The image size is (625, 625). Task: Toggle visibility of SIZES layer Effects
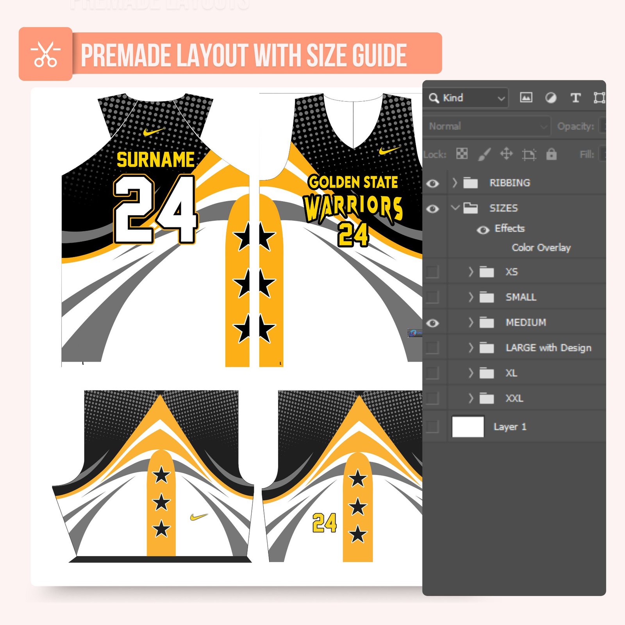click(483, 230)
